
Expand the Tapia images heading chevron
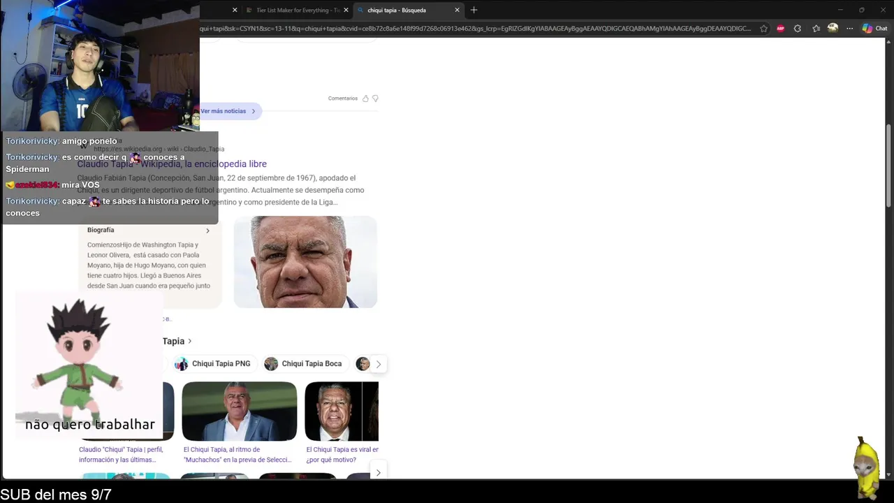pos(189,341)
